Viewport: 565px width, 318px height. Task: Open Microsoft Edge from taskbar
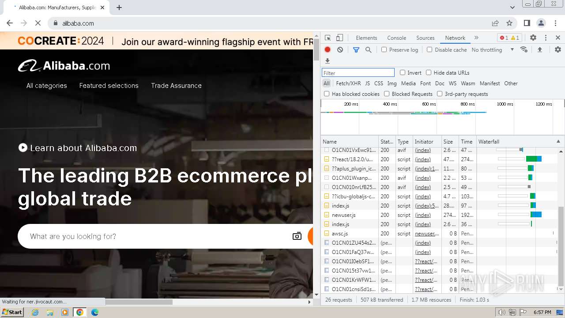(94, 312)
